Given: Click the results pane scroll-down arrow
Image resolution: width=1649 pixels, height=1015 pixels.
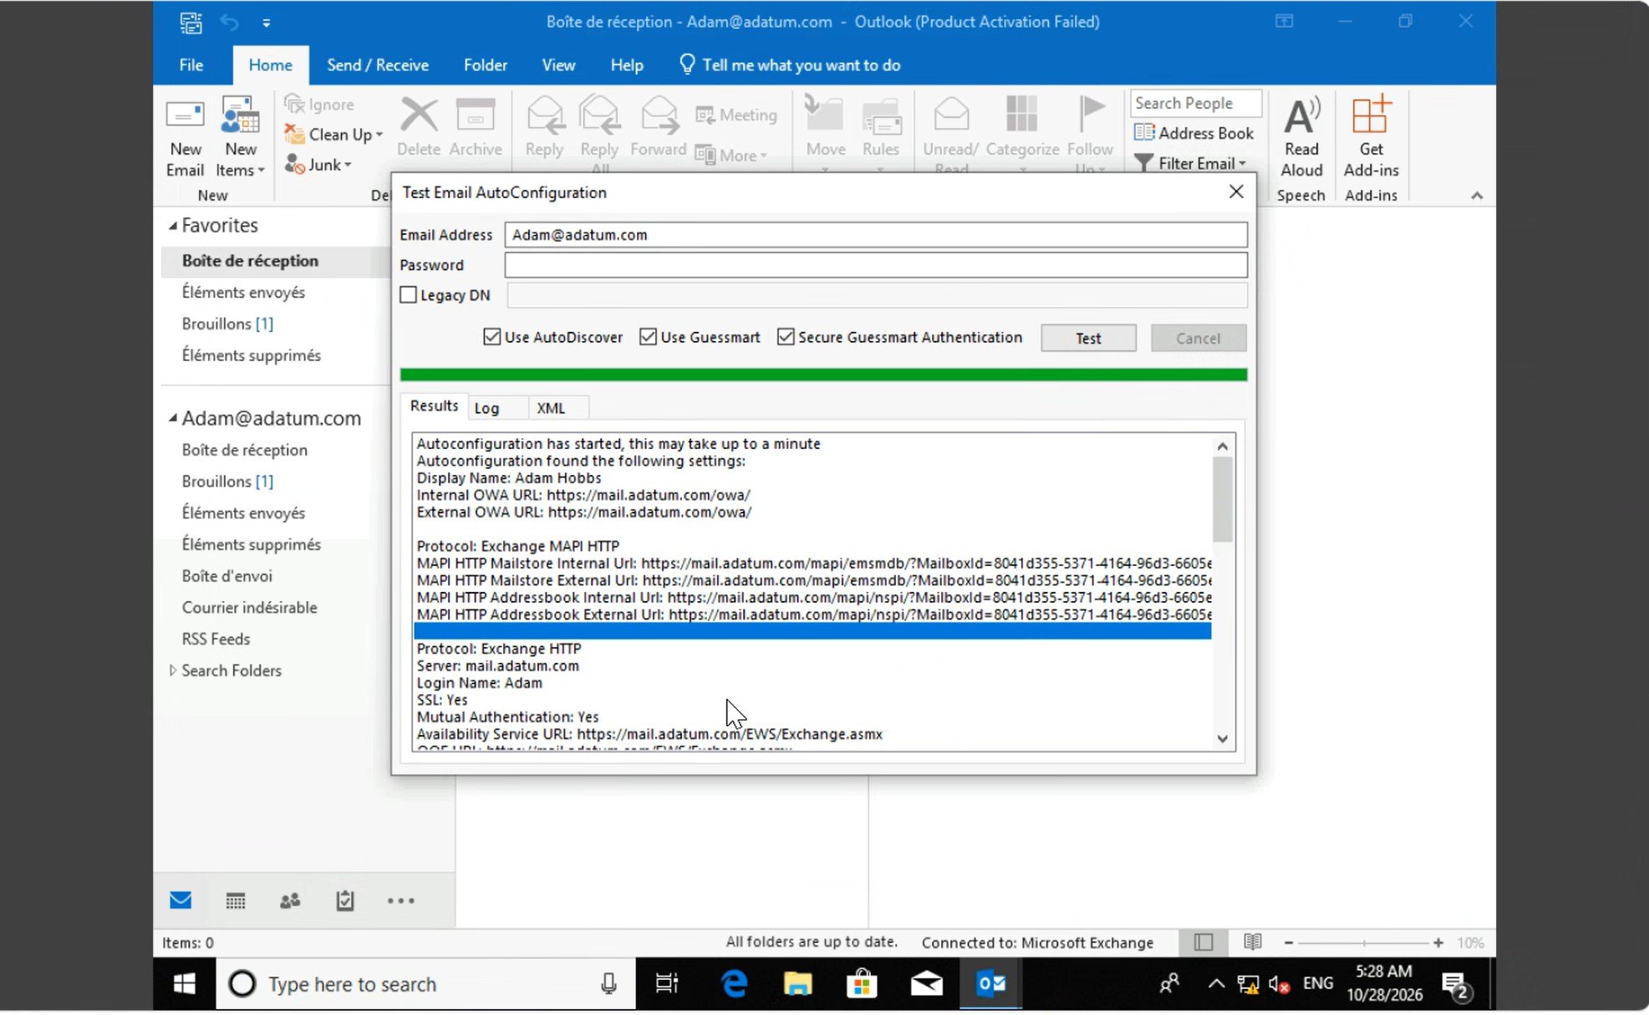Looking at the screenshot, I should 1223,739.
